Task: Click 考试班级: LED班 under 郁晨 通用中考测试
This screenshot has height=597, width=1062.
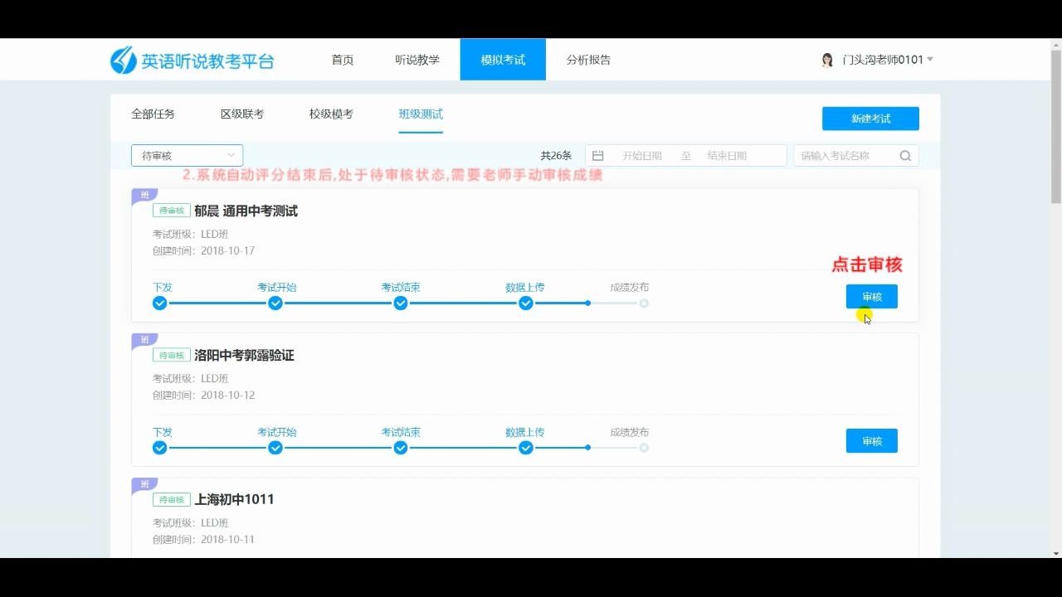Action: 191,235
